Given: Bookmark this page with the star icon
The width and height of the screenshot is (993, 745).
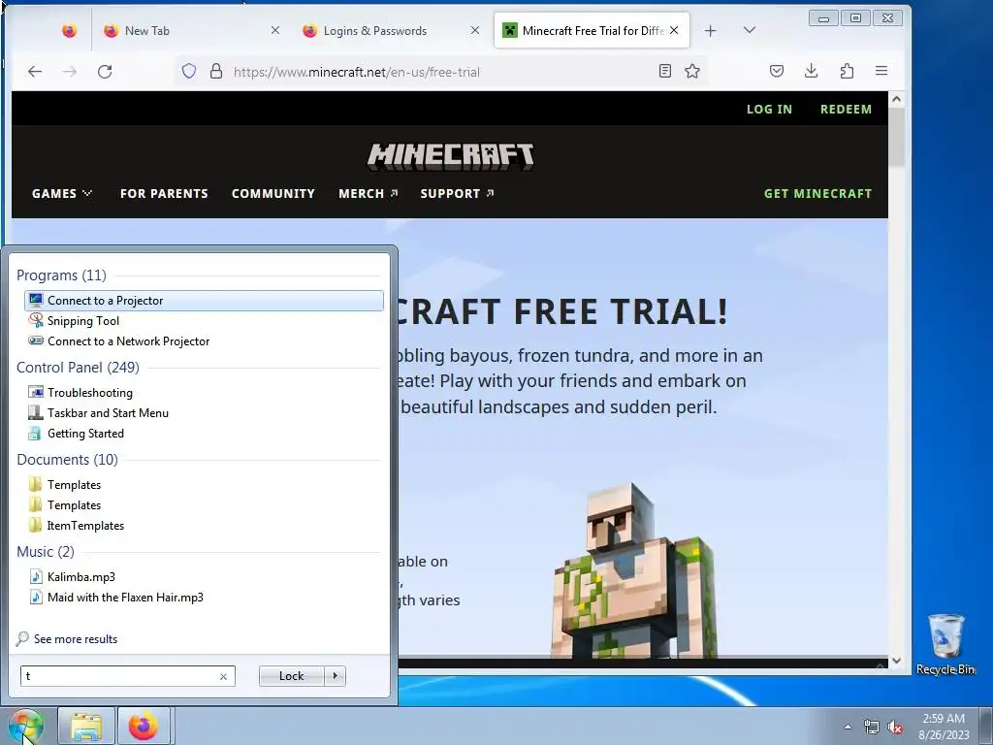Looking at the screenshot, I should point(692,71).
